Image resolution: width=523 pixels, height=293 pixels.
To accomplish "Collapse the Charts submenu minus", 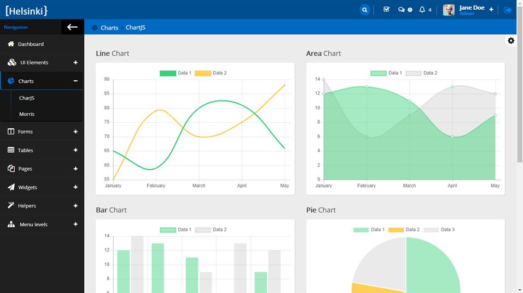I will 75,81.
